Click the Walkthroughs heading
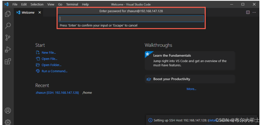 (158, 45)
